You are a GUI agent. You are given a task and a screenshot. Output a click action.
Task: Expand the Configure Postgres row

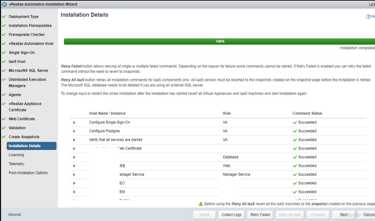[x=74, y=131]
